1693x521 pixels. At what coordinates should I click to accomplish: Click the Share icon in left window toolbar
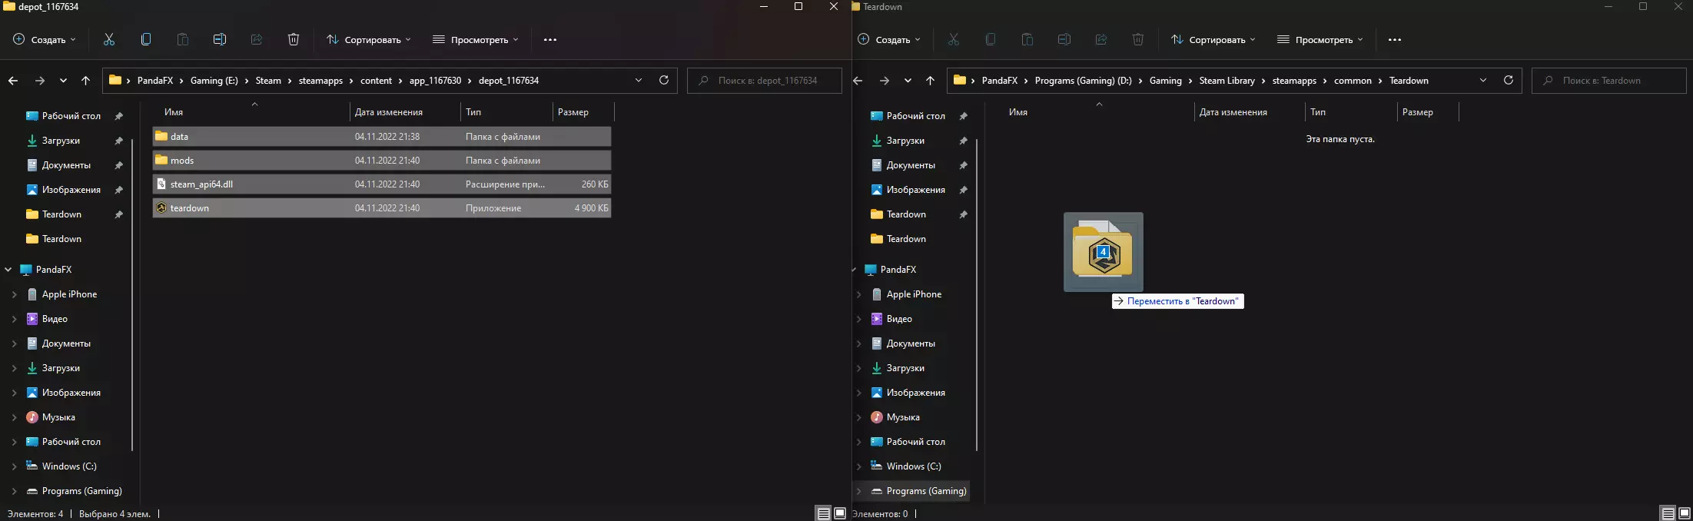pyautogui.click(x=257, y=39)
